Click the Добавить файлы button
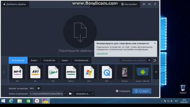This screenshot has width=190, height=107. click(15, 4)
